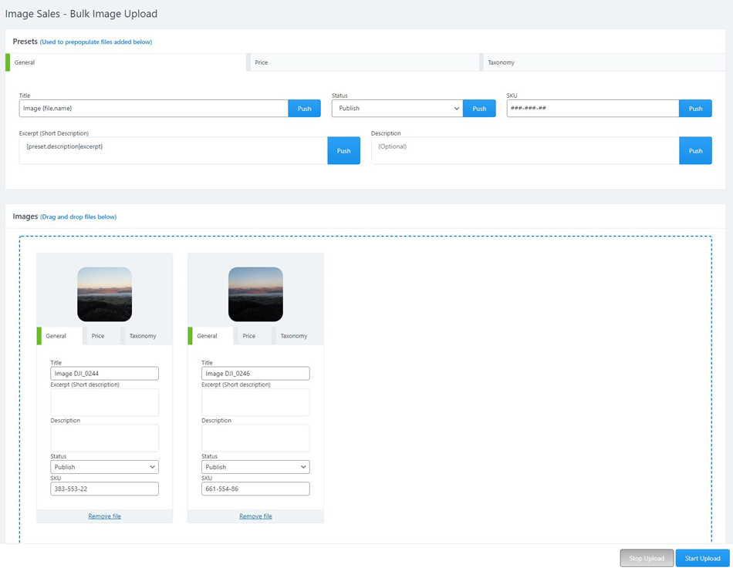Click Description box on DJI_0244 card
The image size is (733, 571).
[104, 438]
